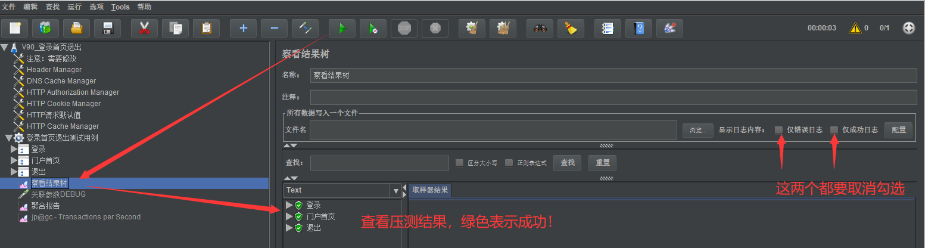The height and width of the screenshot is (248, 925).
Task: Expand the 登录 controller in test plan tree
Action: click(x=14, y=149)
